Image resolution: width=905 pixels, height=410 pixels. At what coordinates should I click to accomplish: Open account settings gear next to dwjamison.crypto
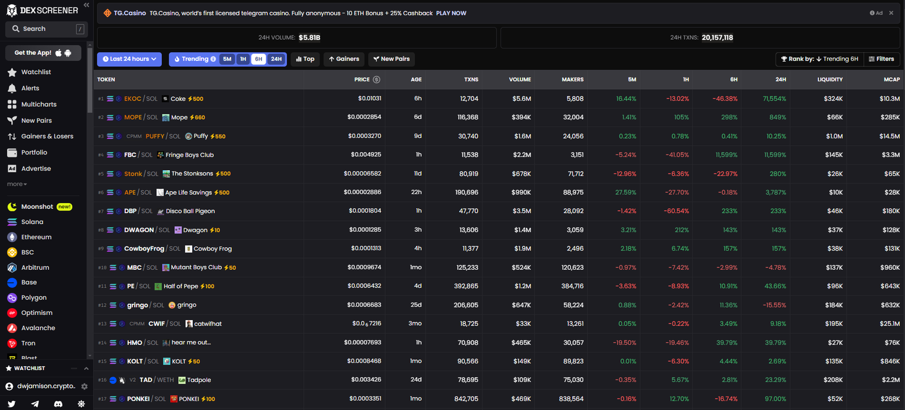pos(84,386)
